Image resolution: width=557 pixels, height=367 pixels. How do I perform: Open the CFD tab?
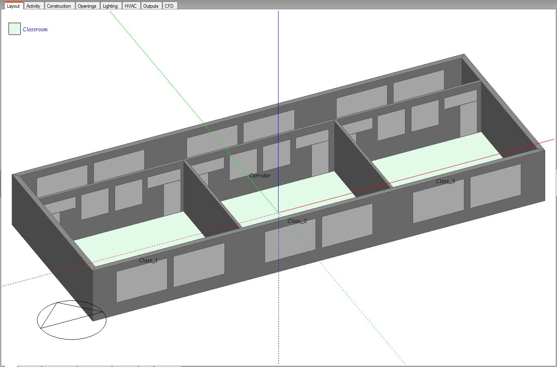click(x=169, y=6)
